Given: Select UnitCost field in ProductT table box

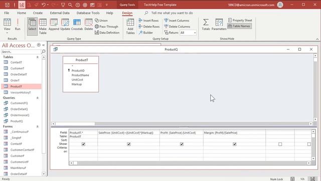Looking at the screenshot, I should [77, 79].
